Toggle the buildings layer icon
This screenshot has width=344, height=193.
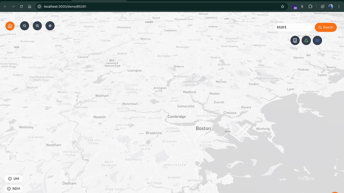(x=295, y=40)
